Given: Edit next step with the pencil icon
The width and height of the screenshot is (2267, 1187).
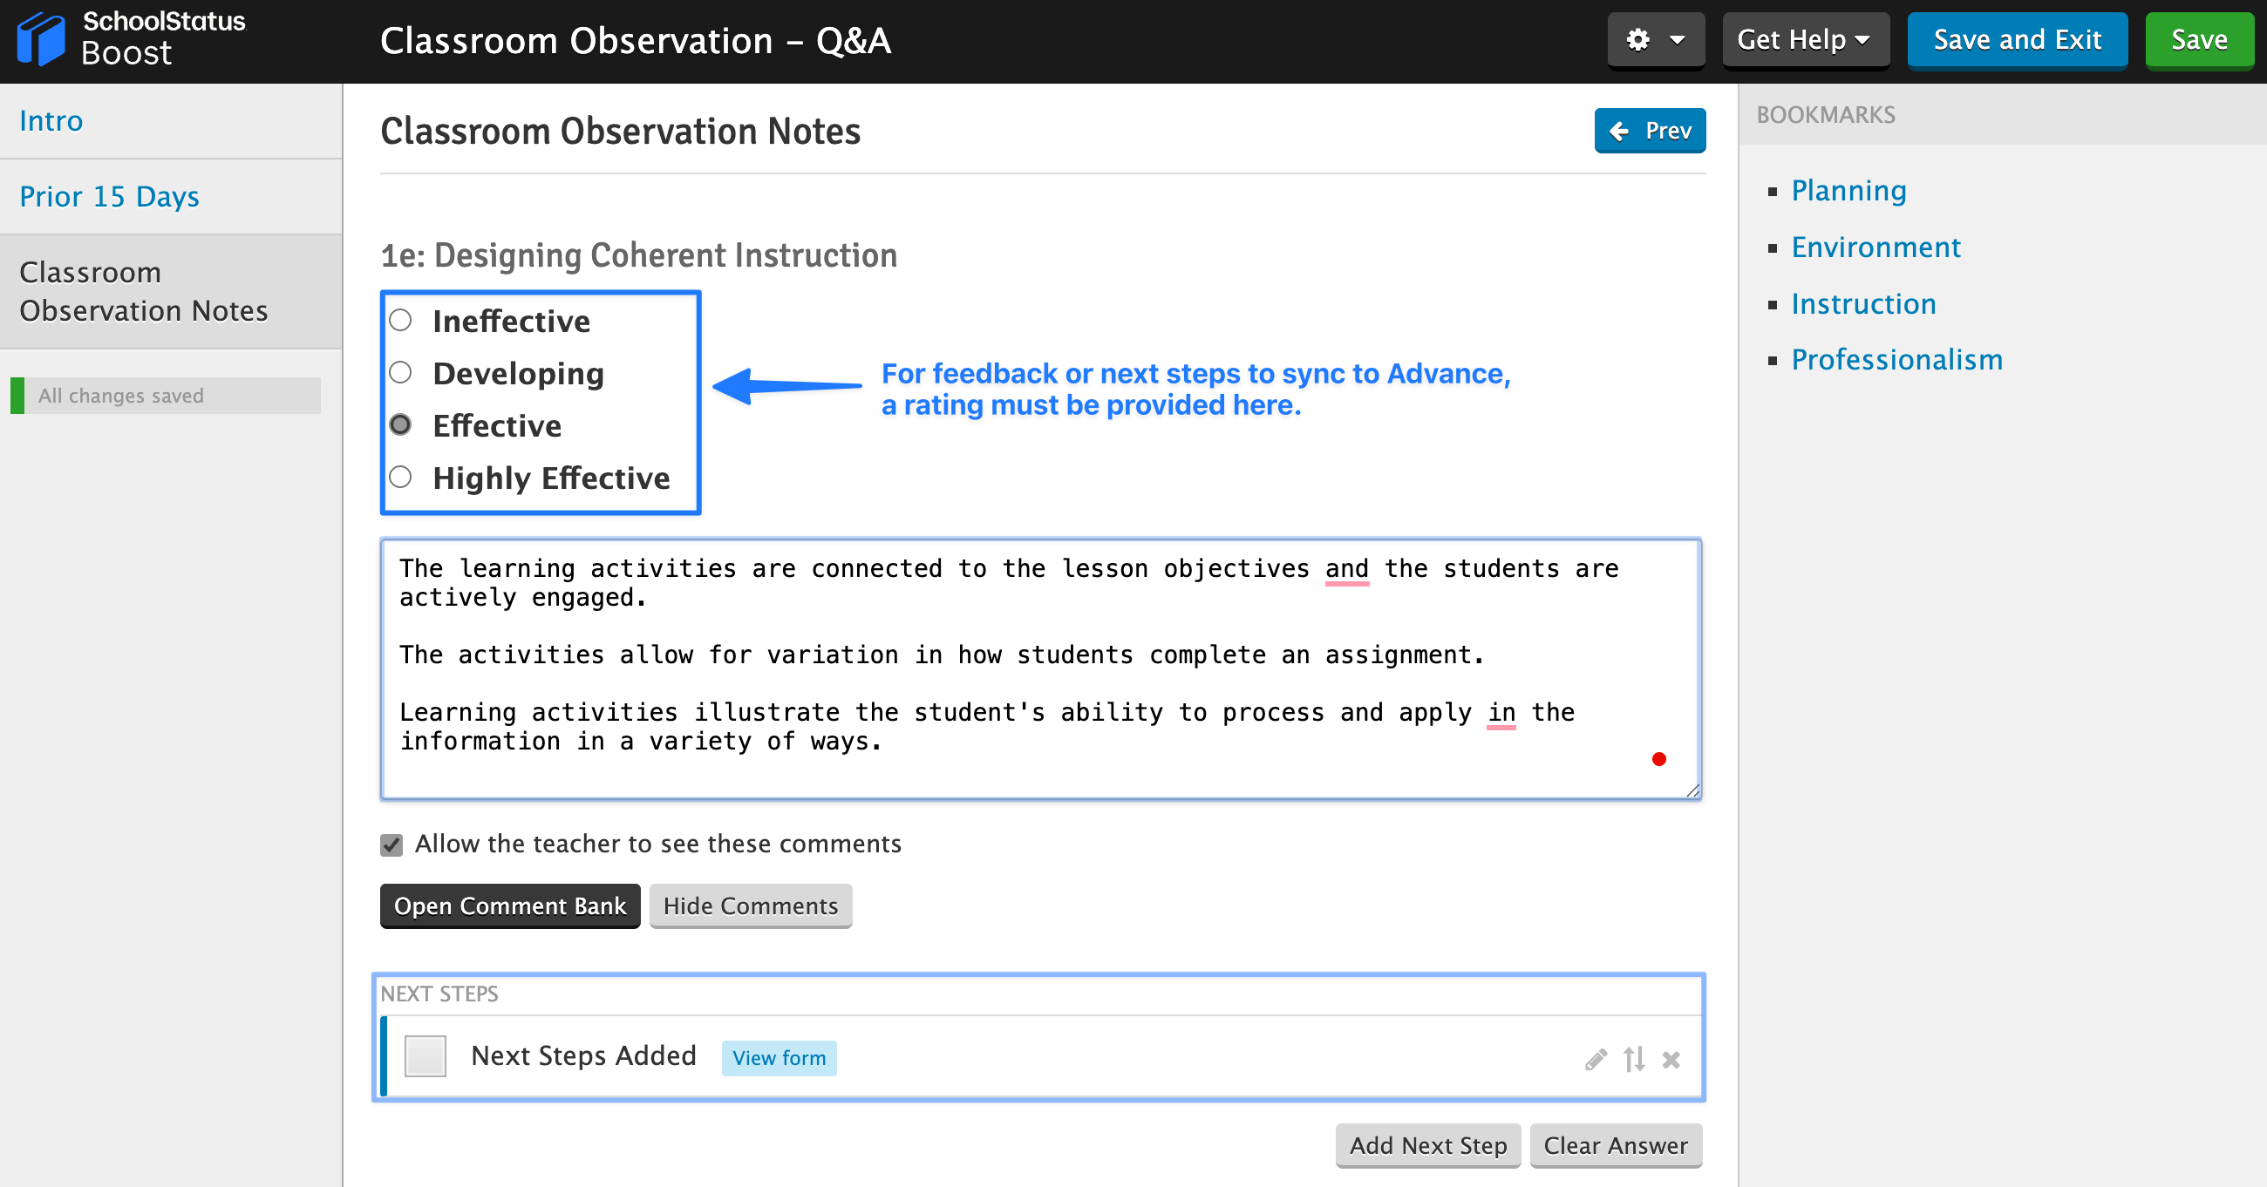Looking at the screenshot, I should point(1596,1060).
